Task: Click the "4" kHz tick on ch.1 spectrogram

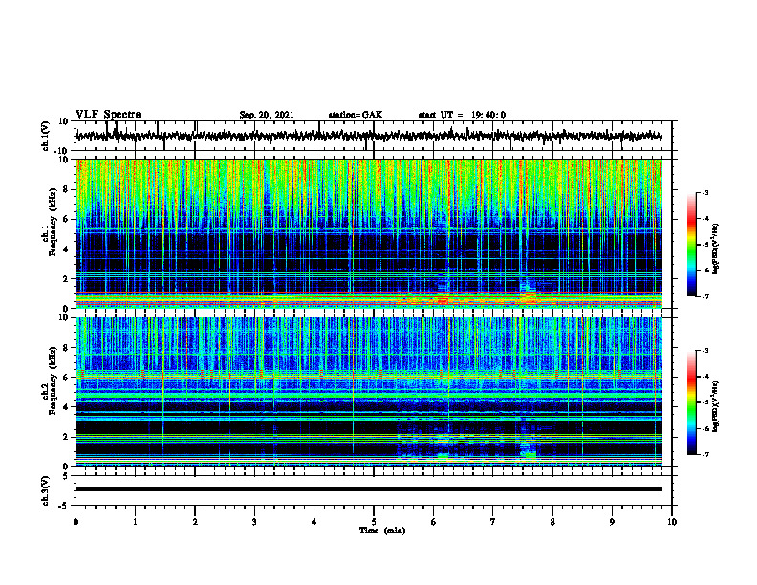Action: pos(66,249)
